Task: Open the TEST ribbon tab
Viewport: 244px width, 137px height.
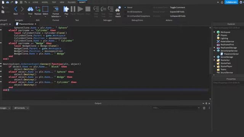Action: pos(54,2)
